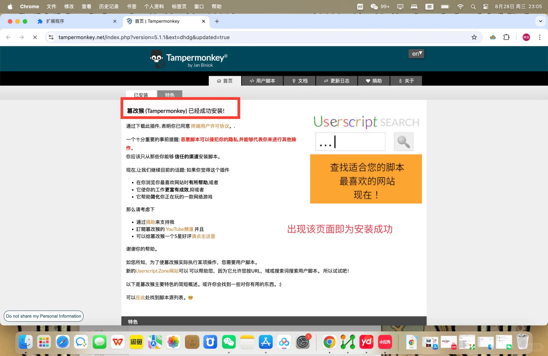Click the rainbow cloud extension icon
This screenshot has height=356, width=548.
point(493,37)
